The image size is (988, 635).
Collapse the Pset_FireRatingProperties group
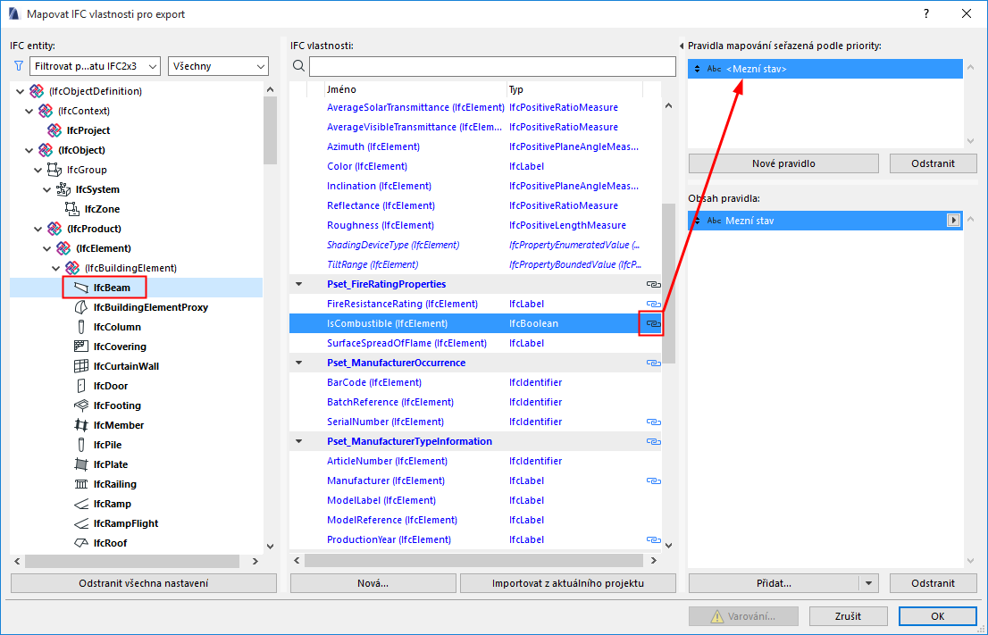299,284
